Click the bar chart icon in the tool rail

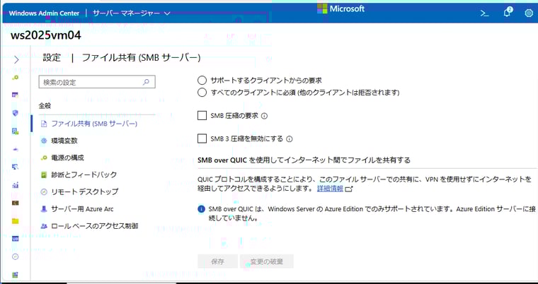pyautogui.click(x=15, y=185)
